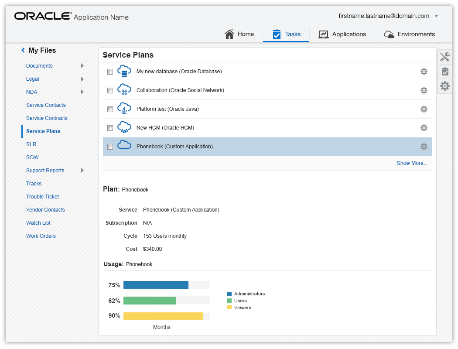This screenshot has height=349, width=458.
Task: Go back using My Files chevron
Action: click(x=23, y=50)
